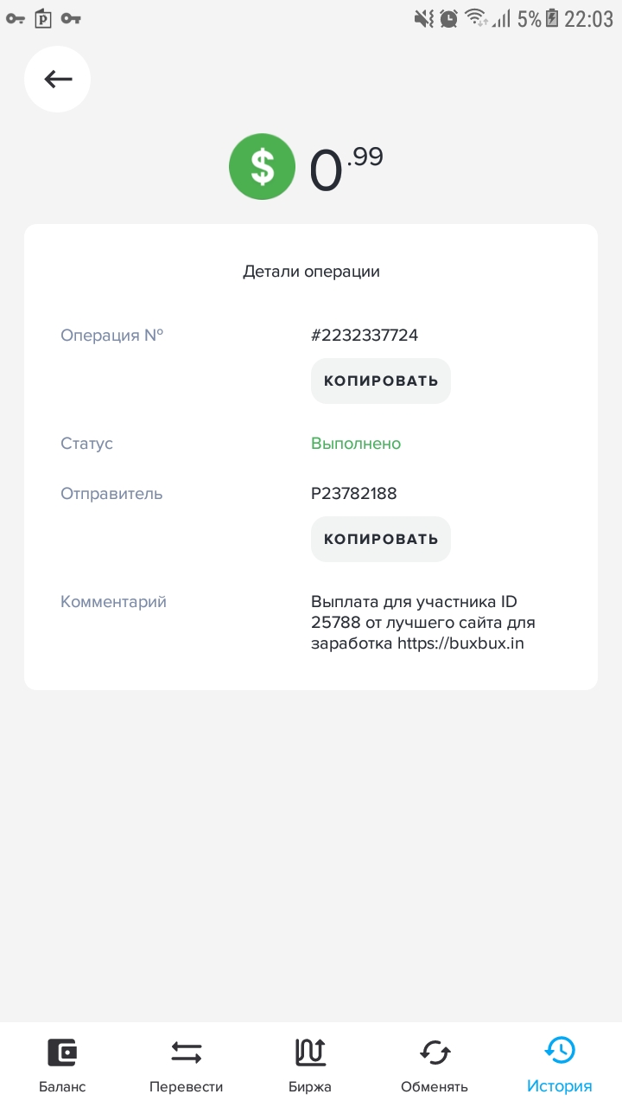Screen dimensions: 622x1107
Task: Tap the Wi-Fi signal status icon
Action: pos(476,18)
